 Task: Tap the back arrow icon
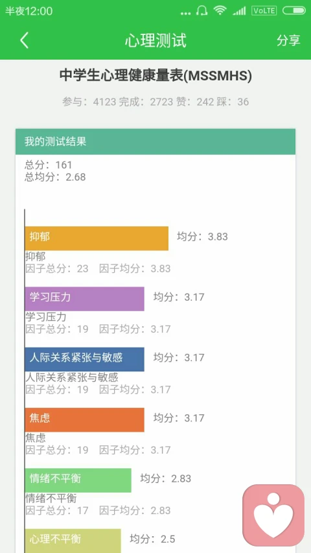24,40
